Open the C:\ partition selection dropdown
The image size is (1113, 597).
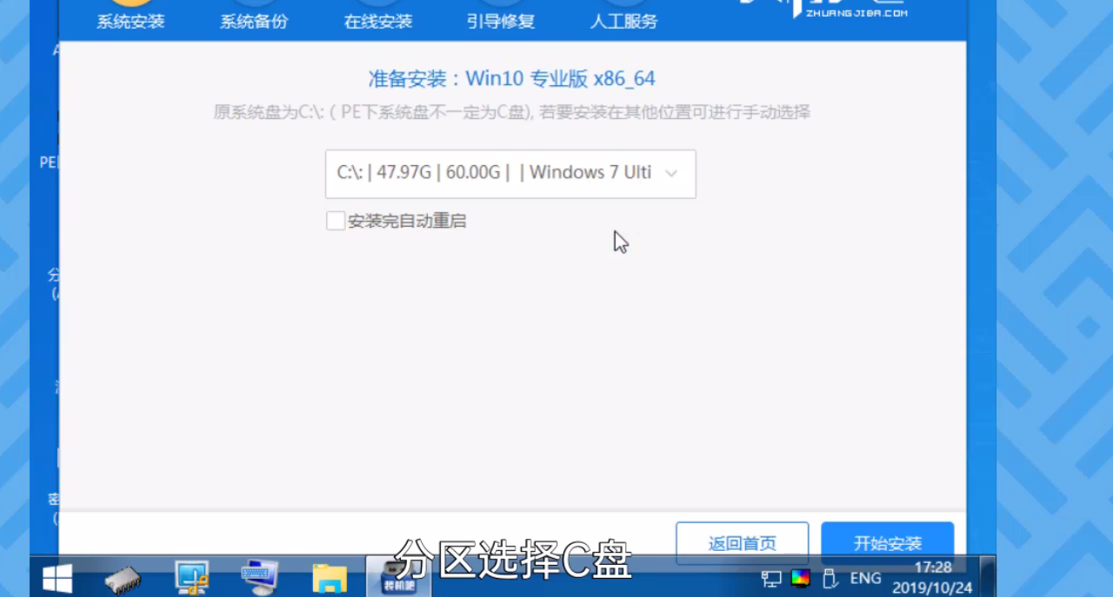510,174
